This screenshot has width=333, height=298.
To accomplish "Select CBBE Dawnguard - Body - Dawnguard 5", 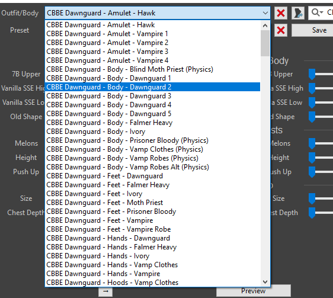I will point(152,114).
